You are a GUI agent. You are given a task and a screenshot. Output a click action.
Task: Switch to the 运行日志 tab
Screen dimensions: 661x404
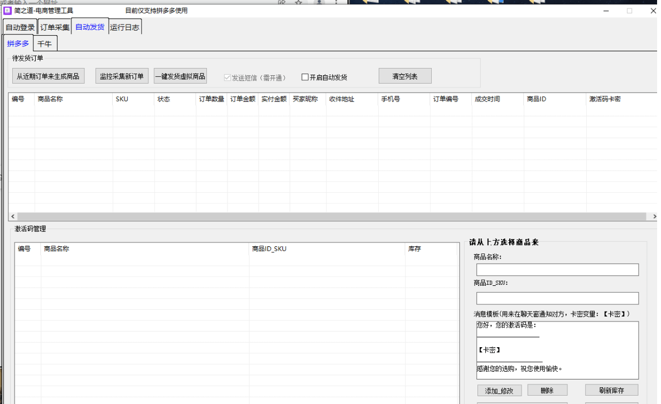click(x=125, y=26)
